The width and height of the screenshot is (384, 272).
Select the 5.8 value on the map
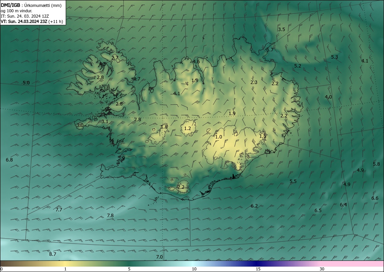(376, 164)
